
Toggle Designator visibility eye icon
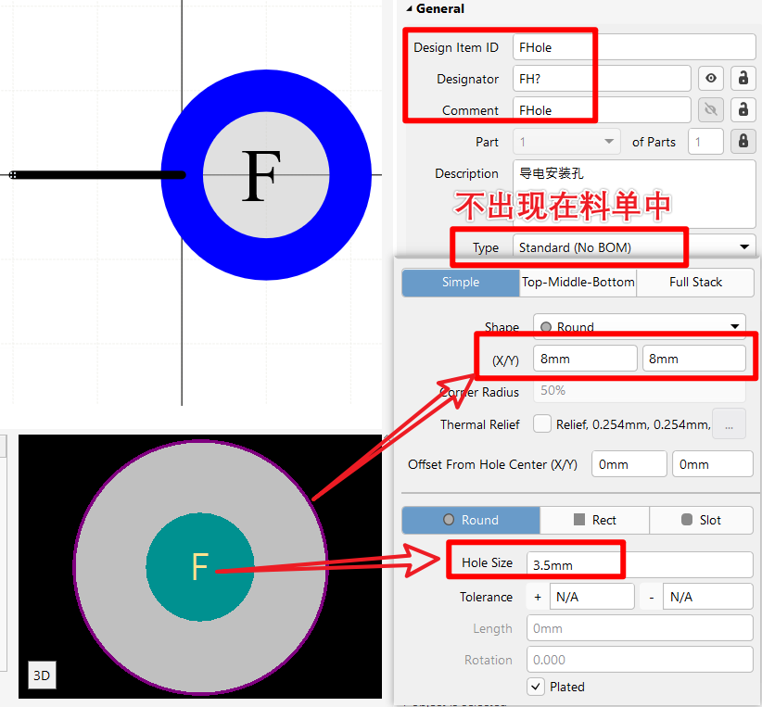pyautogui.click(x=711, y=78)
